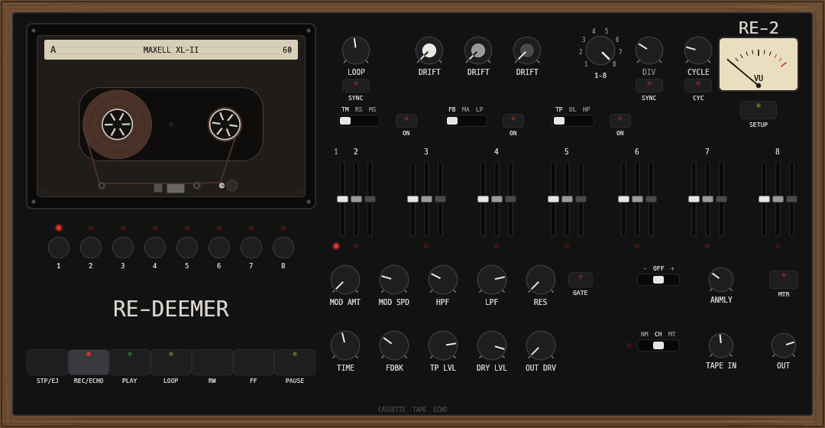Viewport: 825px width, 428px height.
Task: Toggle ON button beside FB MA LP switch
Action: pyautogui.click(x=513, y=121)
